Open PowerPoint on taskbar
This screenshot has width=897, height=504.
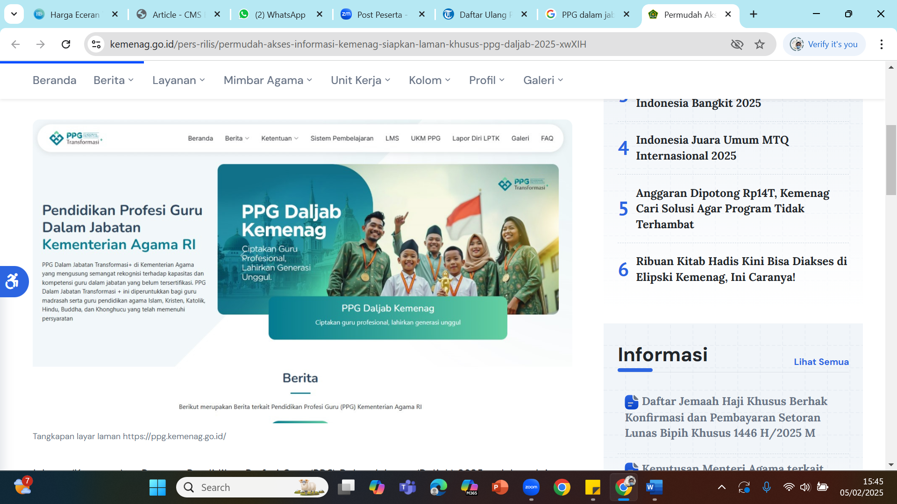point(500,488)
